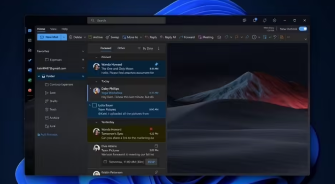Screen dimensions: 335x184
Task: Unpin The One and Only Moon email
Action: click(x=156, y=64)
